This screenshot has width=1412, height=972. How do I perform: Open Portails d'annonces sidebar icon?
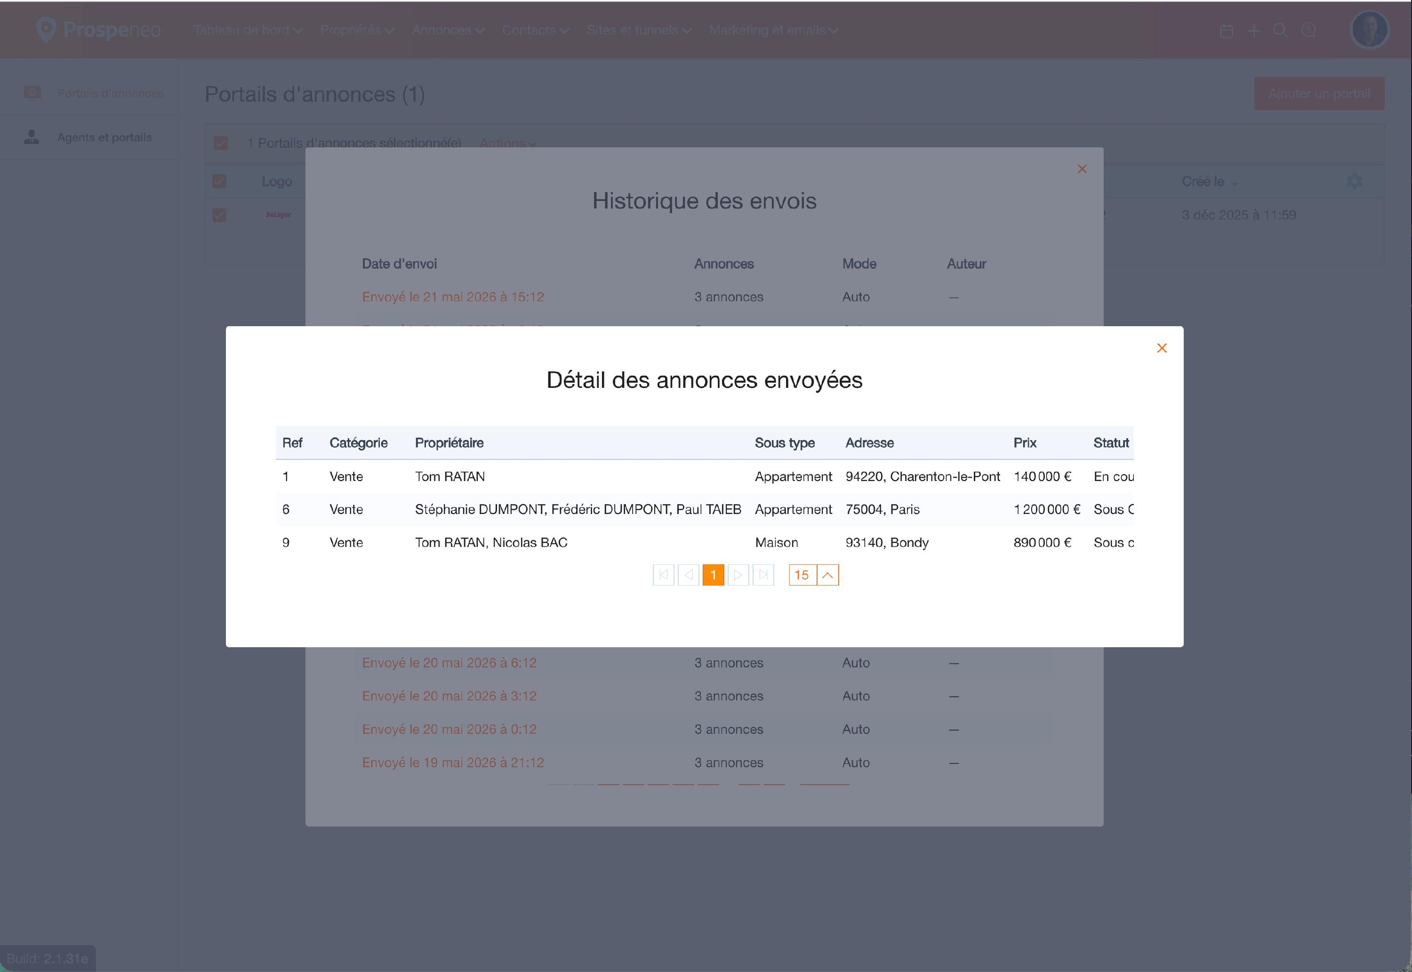click(x=32, y=93)
